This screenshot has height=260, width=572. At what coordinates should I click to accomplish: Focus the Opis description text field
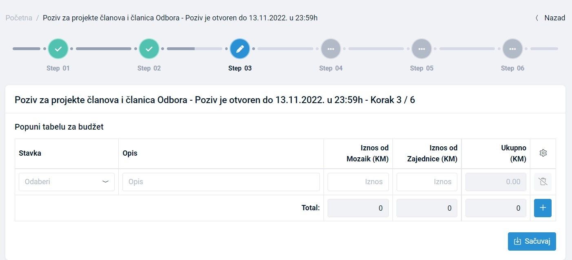(221, 182)
